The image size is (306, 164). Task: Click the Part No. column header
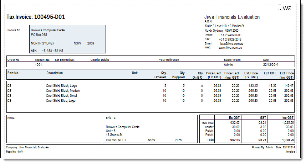(x=13, y=73)
